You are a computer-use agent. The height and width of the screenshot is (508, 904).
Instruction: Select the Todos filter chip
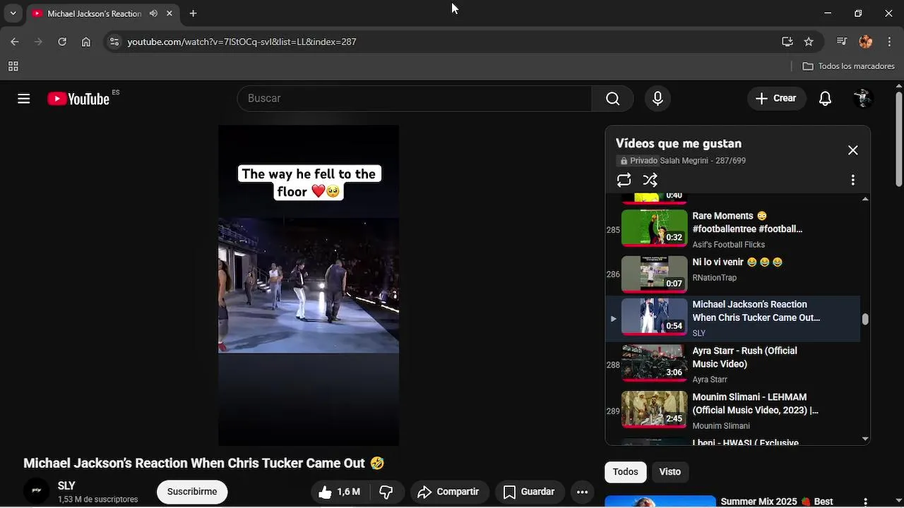click(x=625, y=472)
